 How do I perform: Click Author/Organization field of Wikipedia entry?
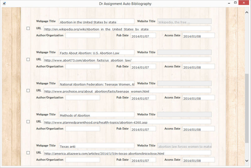tap(83, 35)
